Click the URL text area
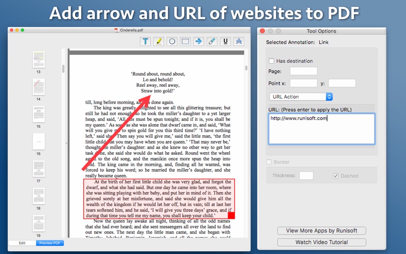 pos(321,129)
